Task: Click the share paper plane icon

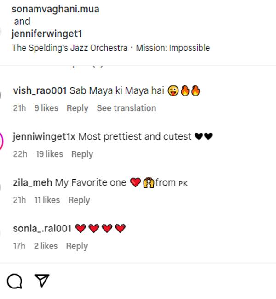Action: 42,280
